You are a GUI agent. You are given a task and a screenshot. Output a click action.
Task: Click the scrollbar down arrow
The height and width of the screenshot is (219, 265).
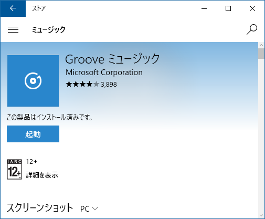point(261,215)
